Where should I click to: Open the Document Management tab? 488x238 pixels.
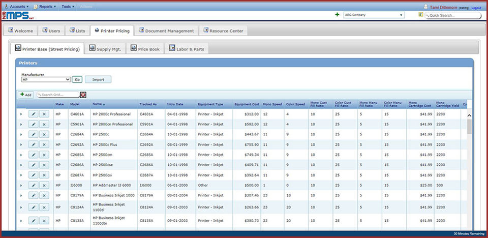(166, 31)
